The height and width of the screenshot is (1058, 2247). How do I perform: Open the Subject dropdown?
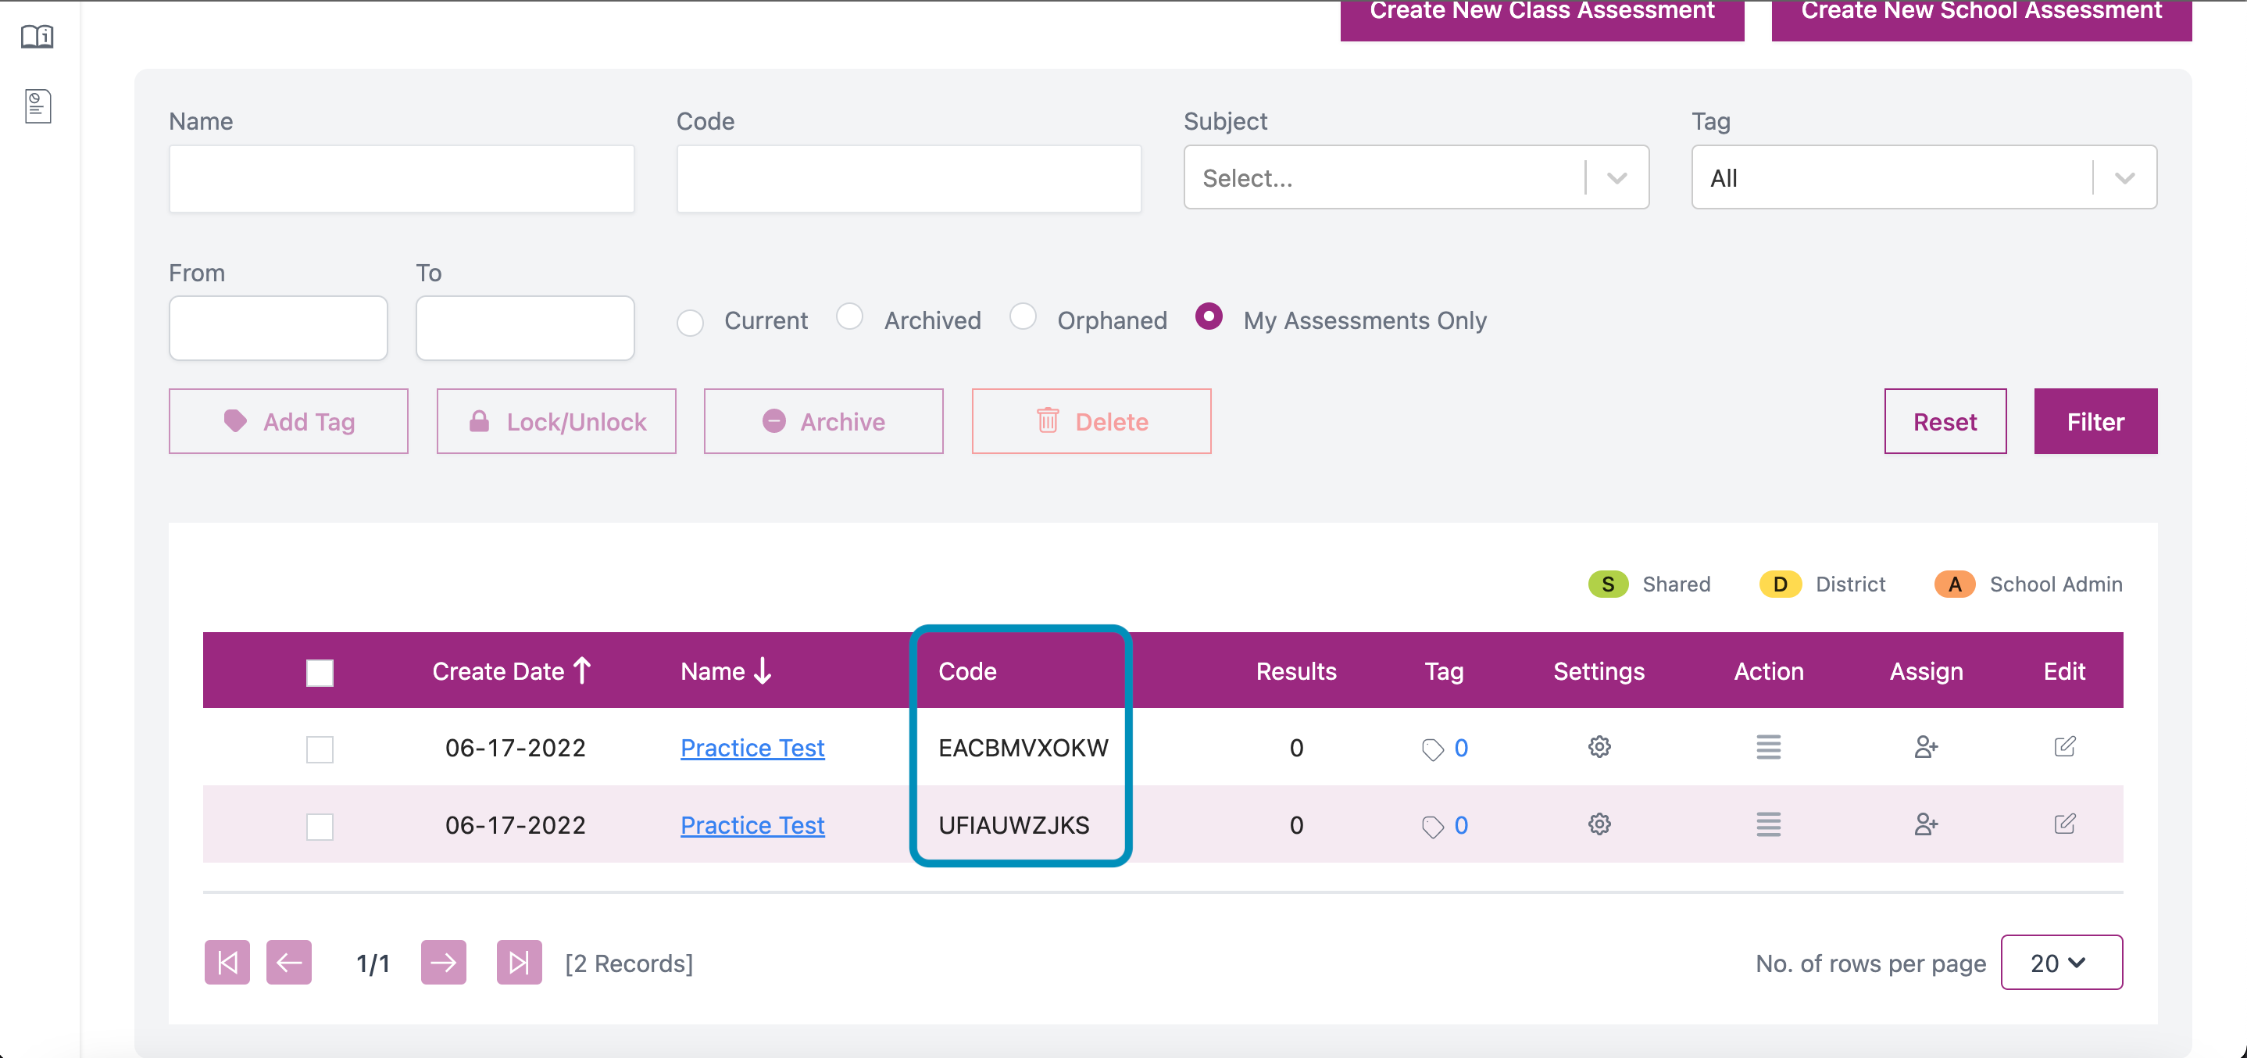[x=1416, y=177]
